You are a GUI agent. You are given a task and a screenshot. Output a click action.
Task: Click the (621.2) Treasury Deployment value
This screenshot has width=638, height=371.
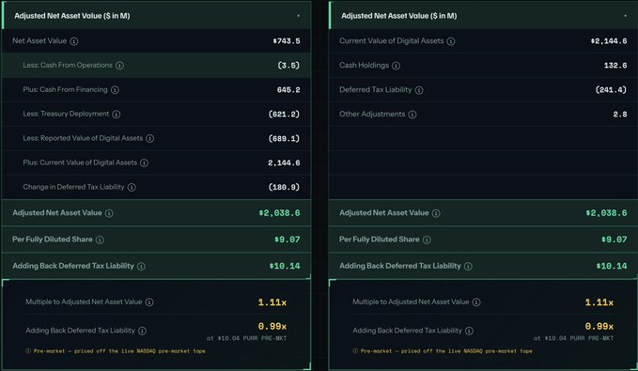pyautogui.click(x=284, y=115)
